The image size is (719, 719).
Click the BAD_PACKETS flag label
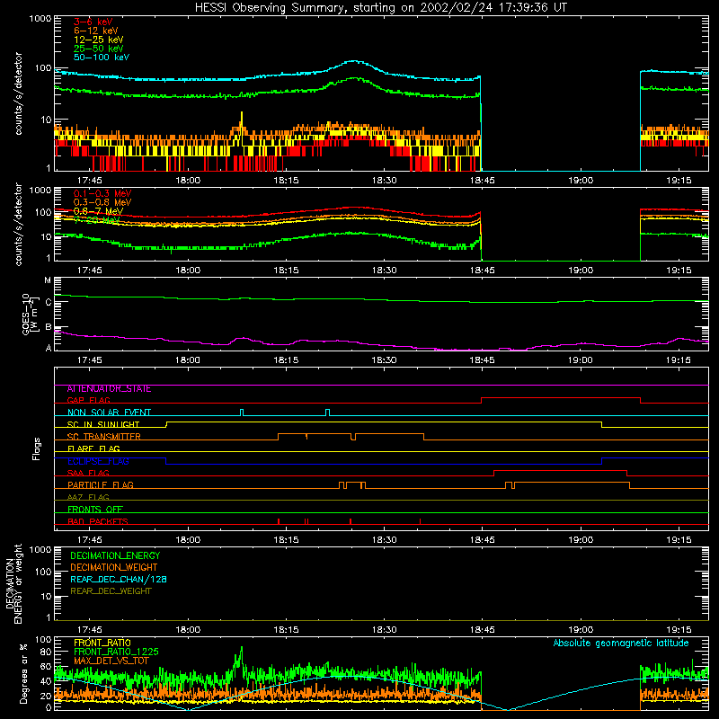(98, 521)
